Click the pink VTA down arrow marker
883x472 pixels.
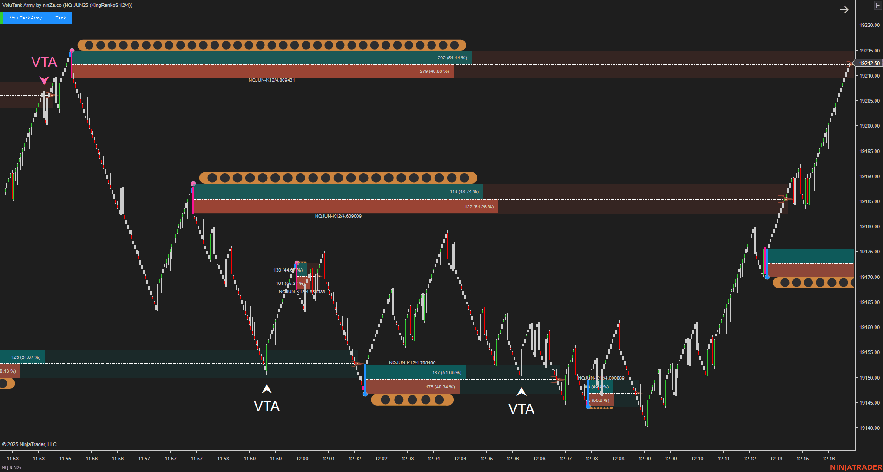coord(44,80)
